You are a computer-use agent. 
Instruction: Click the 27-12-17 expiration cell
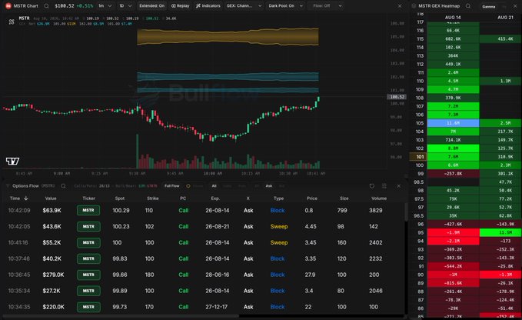216,307
